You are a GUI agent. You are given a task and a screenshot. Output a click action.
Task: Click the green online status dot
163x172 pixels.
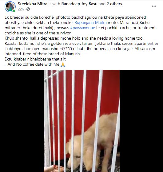tap(14, 11)
